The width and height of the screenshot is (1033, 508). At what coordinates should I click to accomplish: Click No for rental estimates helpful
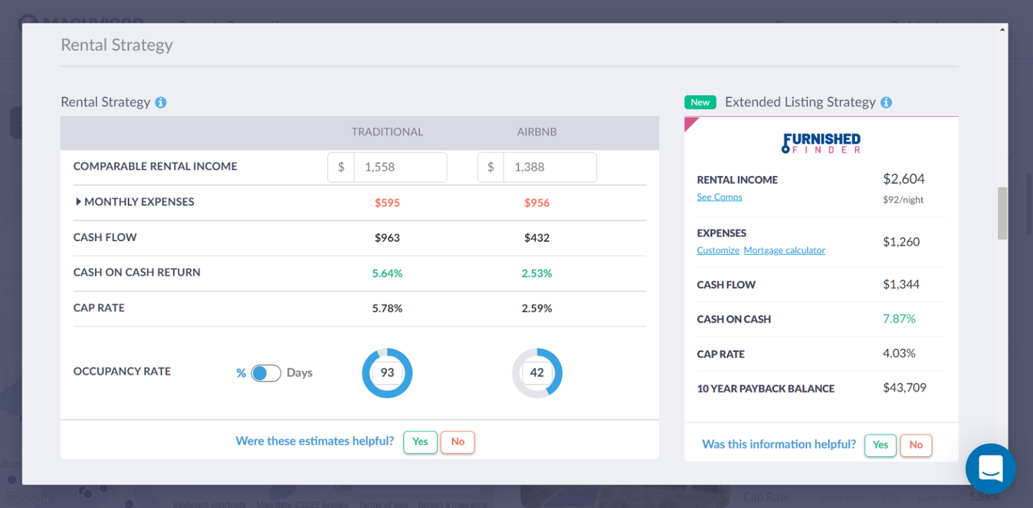[457, 442]
